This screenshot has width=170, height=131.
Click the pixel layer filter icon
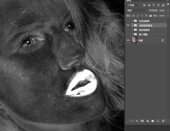click(144, 5)
